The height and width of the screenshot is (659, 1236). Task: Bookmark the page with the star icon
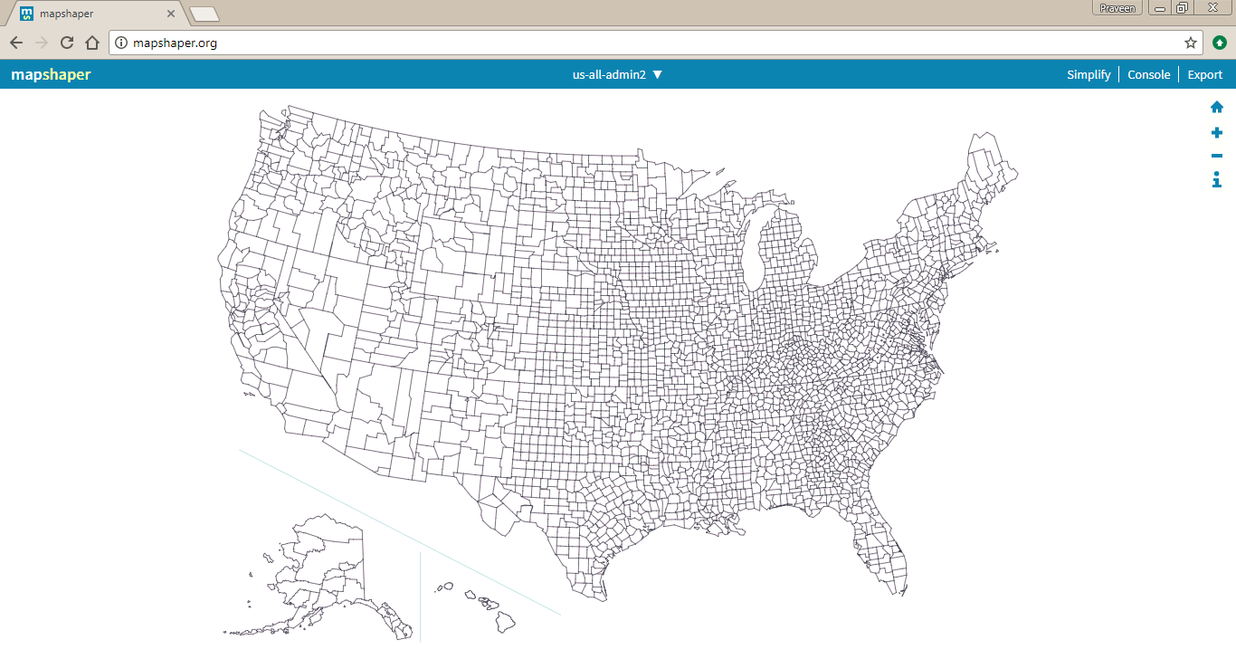[x=1191, y=43]
